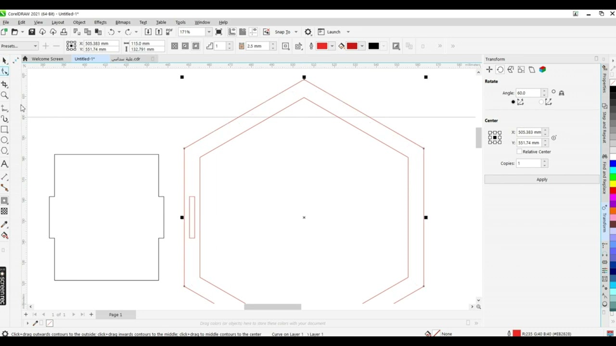Click the Save icon in the toolbar
The width and height of the screenshot is (616, 346).
32,32
